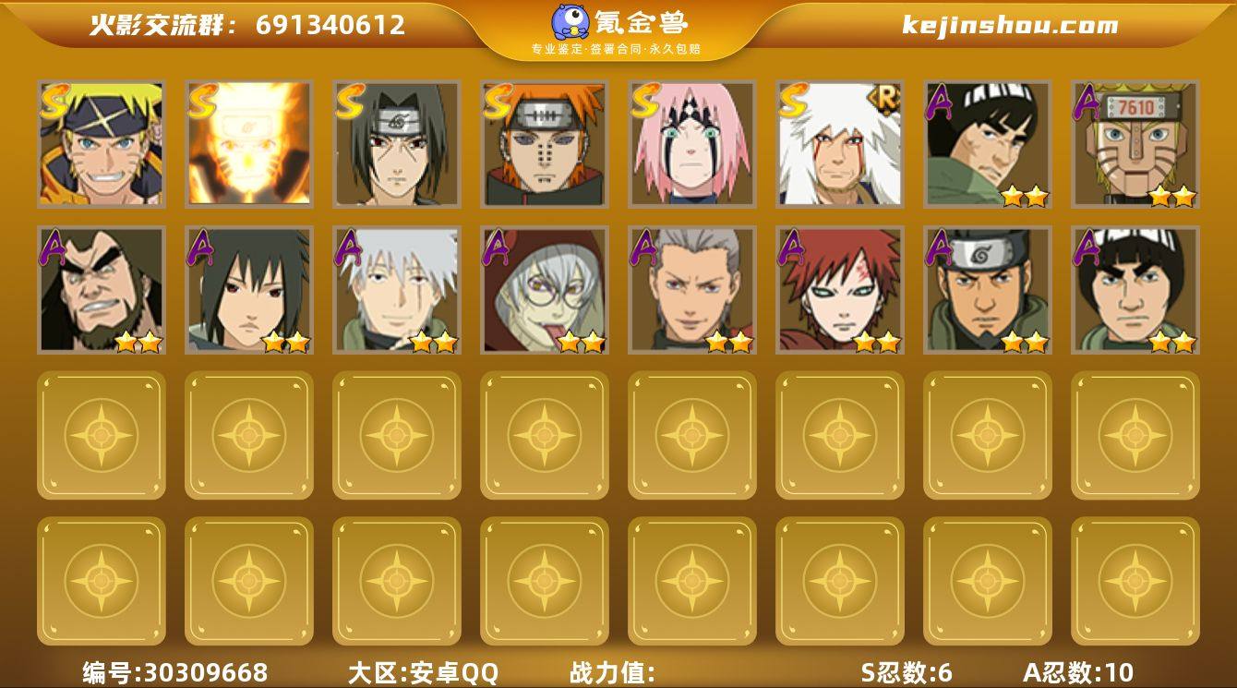Select the red-haired Gaara portrait
The image size is (1237, 688).
click(x=840, y=290)
